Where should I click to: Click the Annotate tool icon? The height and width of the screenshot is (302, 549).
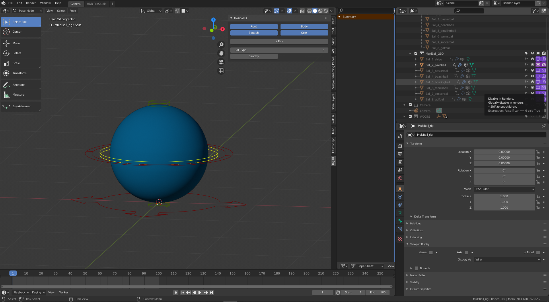[6, 85]
